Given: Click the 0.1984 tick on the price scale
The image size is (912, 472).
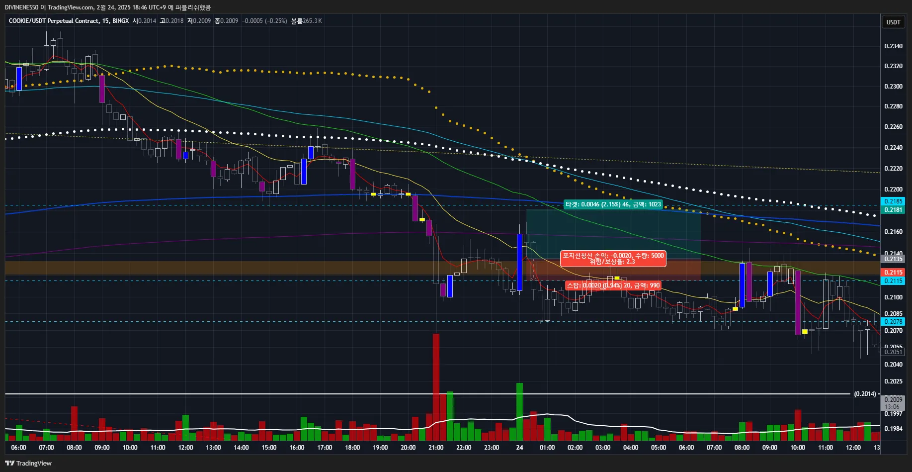Looking at the screenshot, I should pyautogui.click(x=893, y=429).
